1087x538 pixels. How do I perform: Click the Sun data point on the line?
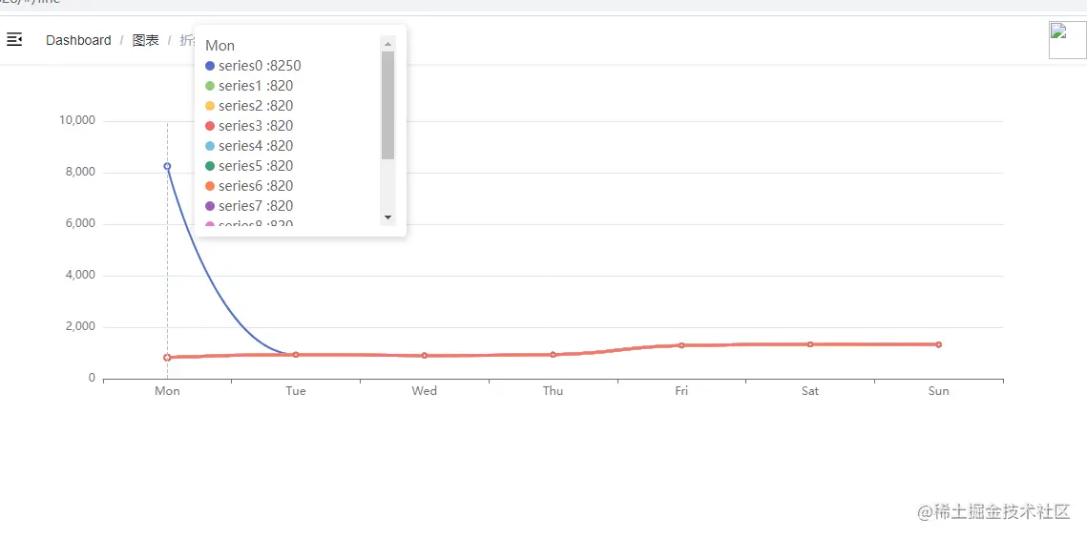click(x=938, y=344)
